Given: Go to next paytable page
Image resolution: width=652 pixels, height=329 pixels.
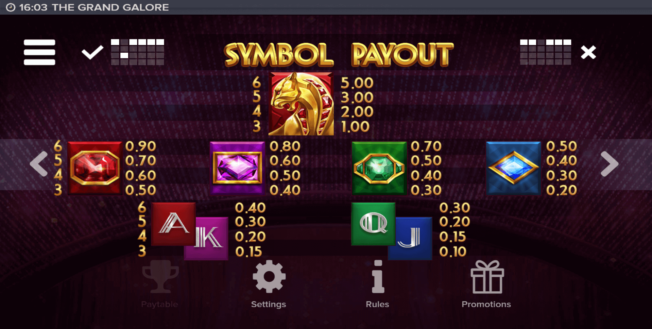Looking at the screenshot, I should [610, 164].
